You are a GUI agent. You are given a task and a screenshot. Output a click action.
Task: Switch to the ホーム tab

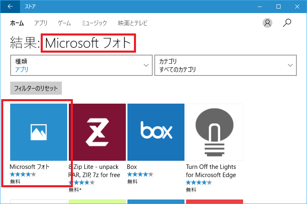point(17,23)
